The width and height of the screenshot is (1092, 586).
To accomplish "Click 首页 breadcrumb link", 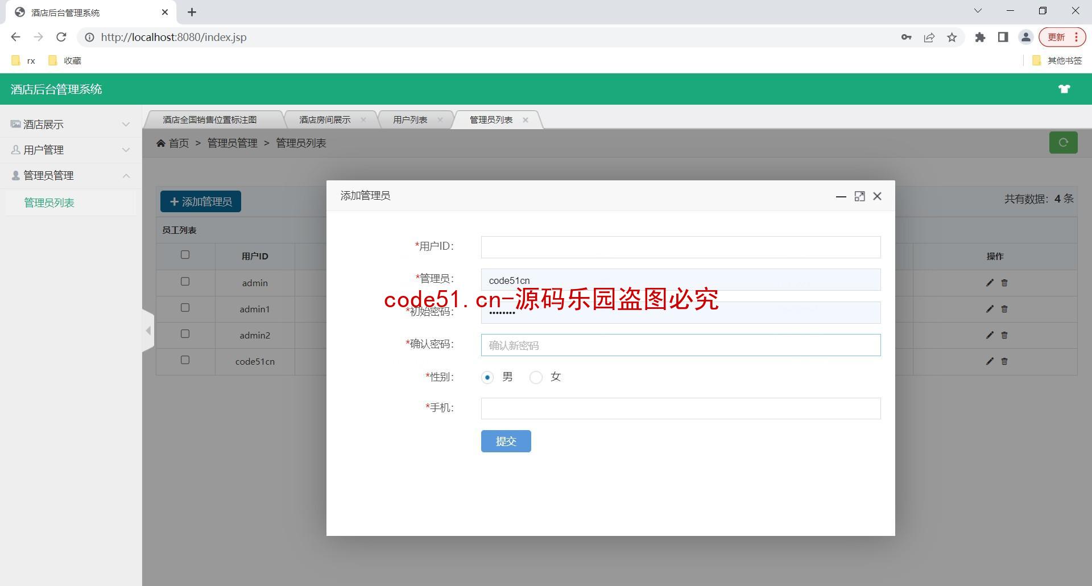I will coord(179,143).
